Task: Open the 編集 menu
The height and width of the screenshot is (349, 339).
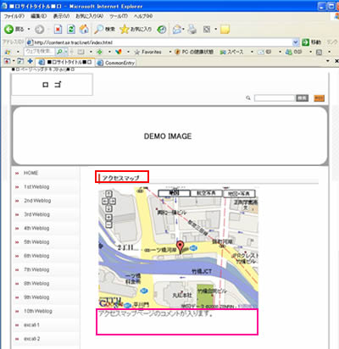Action: tap(38, 16)
